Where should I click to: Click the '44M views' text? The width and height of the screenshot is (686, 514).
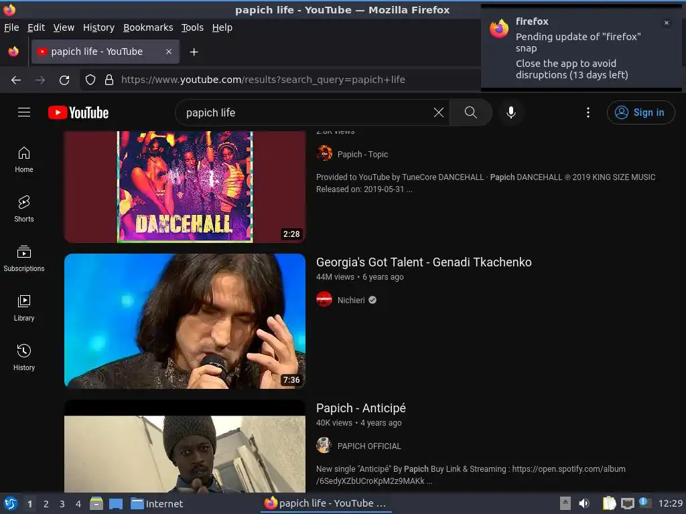pyautogui.click(x=335, y=276)
